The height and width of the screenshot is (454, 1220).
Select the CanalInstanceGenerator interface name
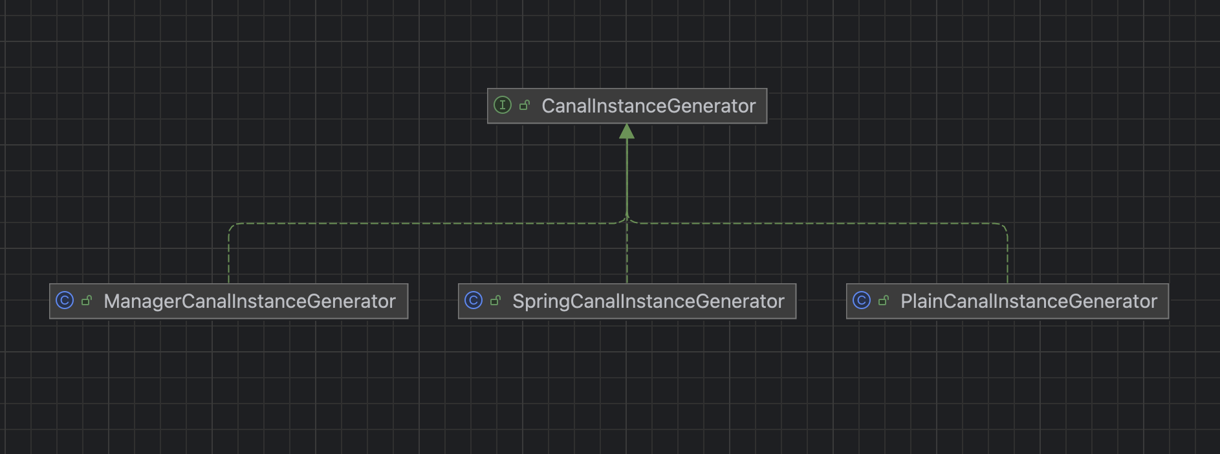pos(648,106)
